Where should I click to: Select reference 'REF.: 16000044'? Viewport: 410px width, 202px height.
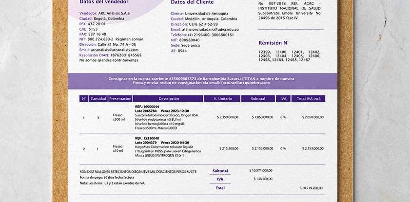147,107
